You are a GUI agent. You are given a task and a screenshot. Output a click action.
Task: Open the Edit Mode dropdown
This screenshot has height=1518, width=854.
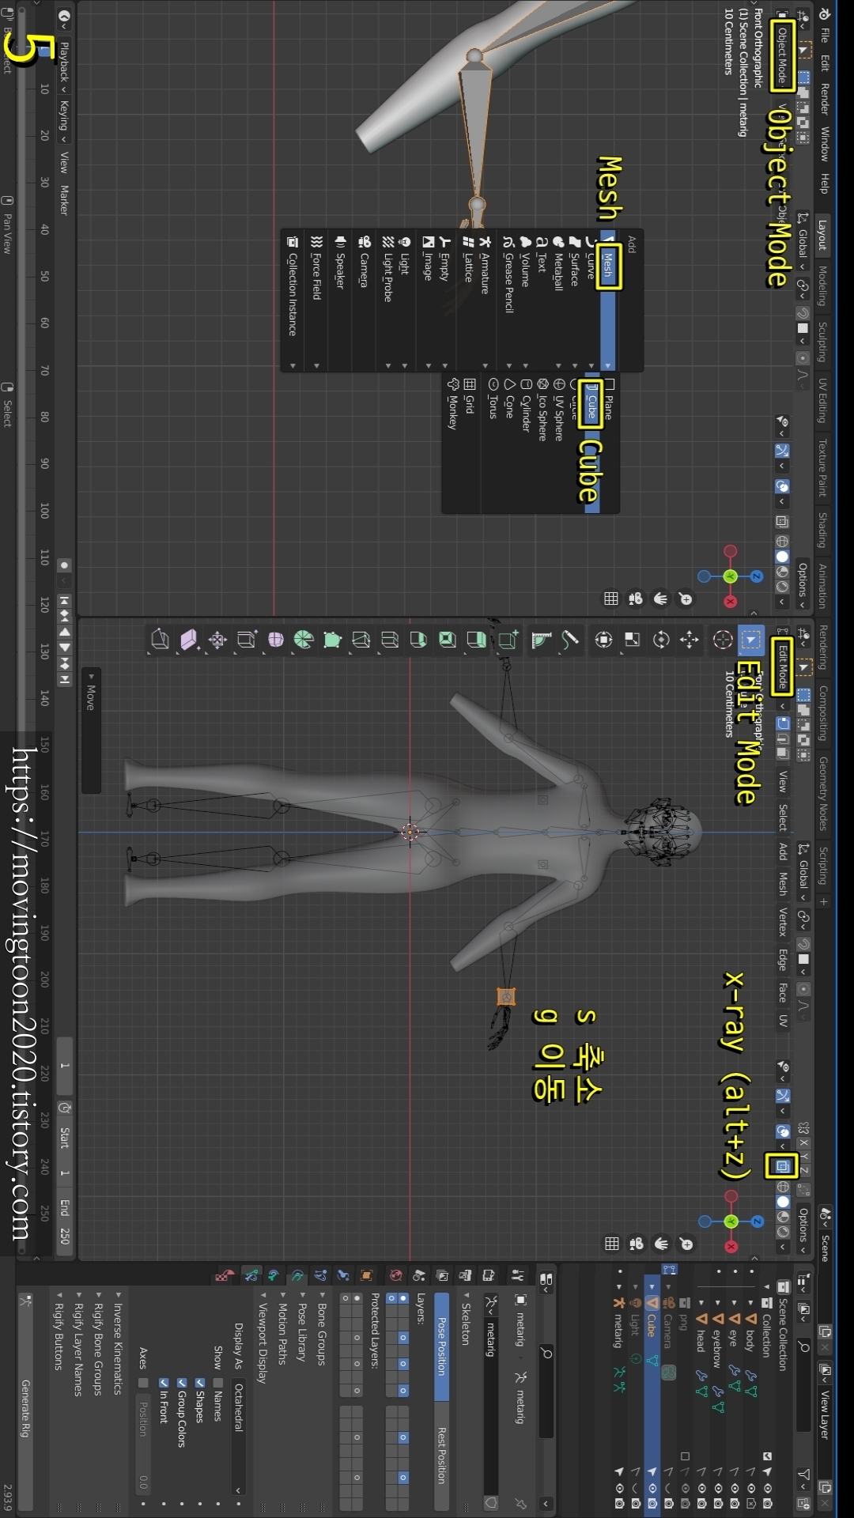781,666
